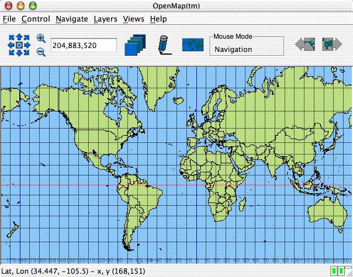Image resolution: width=353 pixels, height=277 pixels.
Task: Go forward to the next projection
Action: point(332,44)
